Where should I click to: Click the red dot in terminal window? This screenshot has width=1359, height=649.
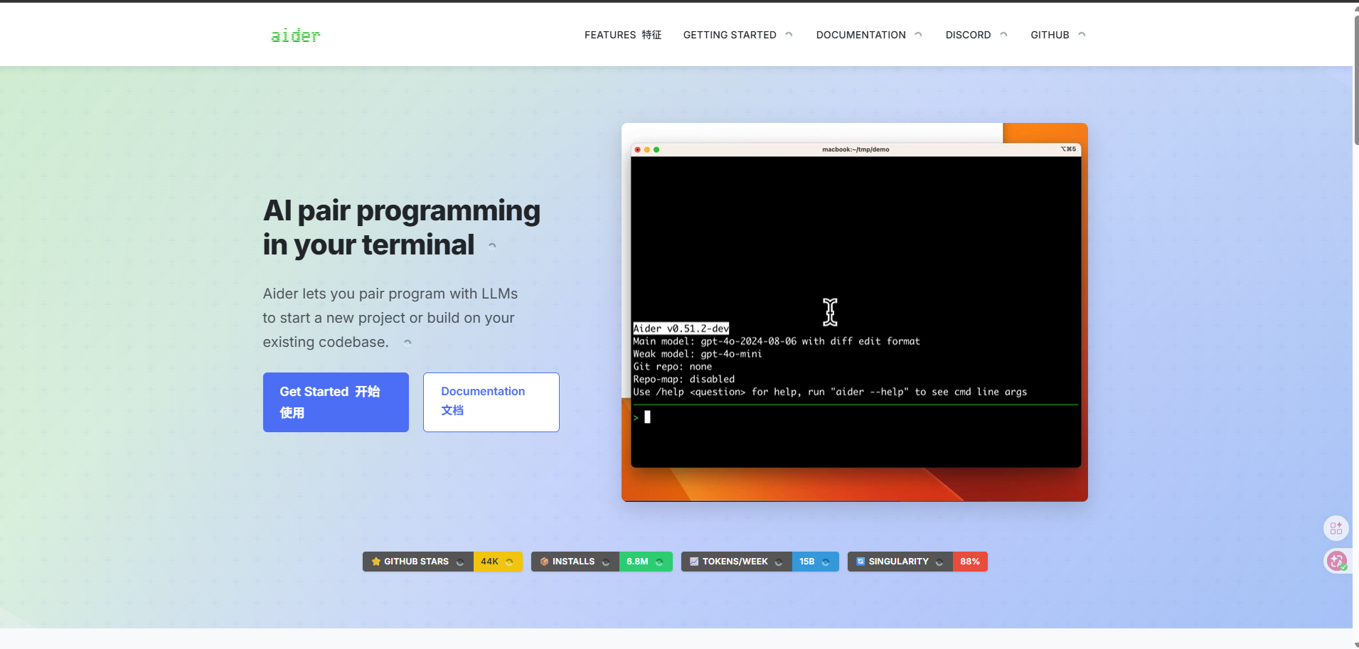coord(638,149)
